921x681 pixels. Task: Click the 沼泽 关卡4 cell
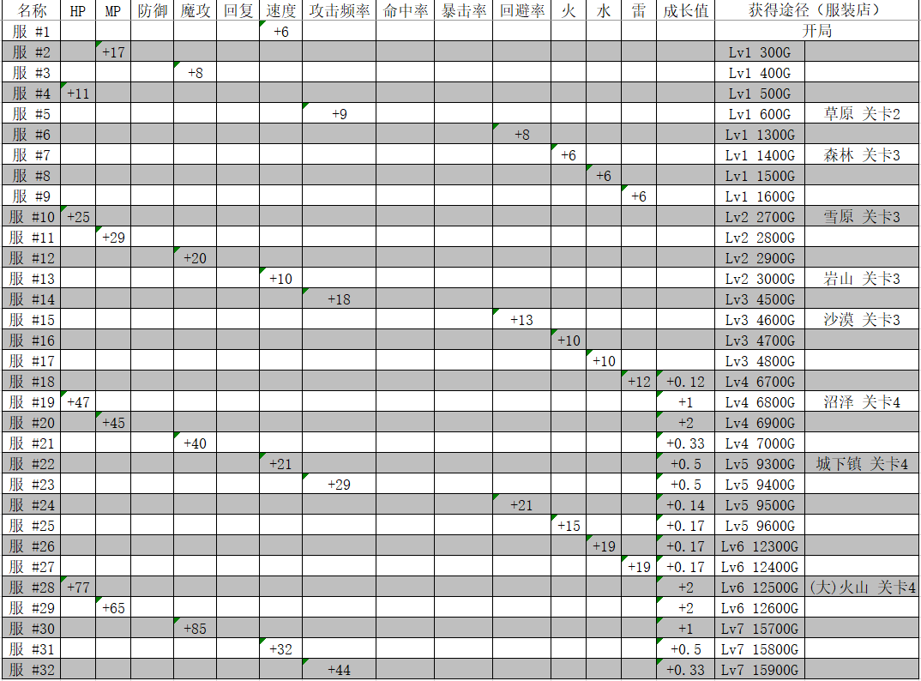coord(862,401)
